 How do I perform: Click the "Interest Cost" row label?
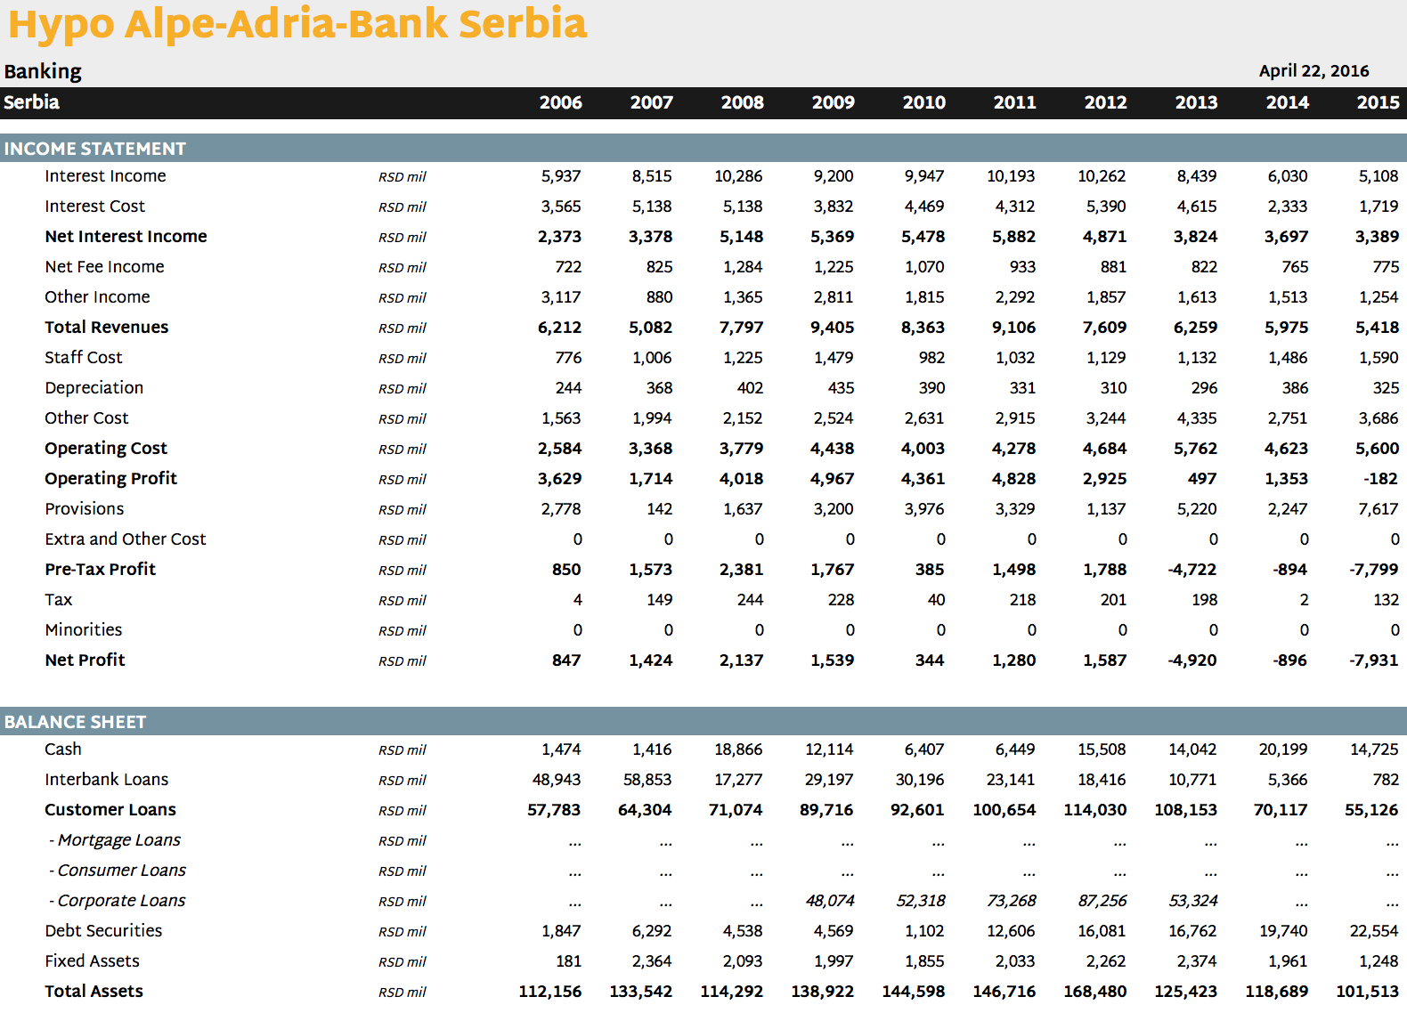(x=94, y=207)
